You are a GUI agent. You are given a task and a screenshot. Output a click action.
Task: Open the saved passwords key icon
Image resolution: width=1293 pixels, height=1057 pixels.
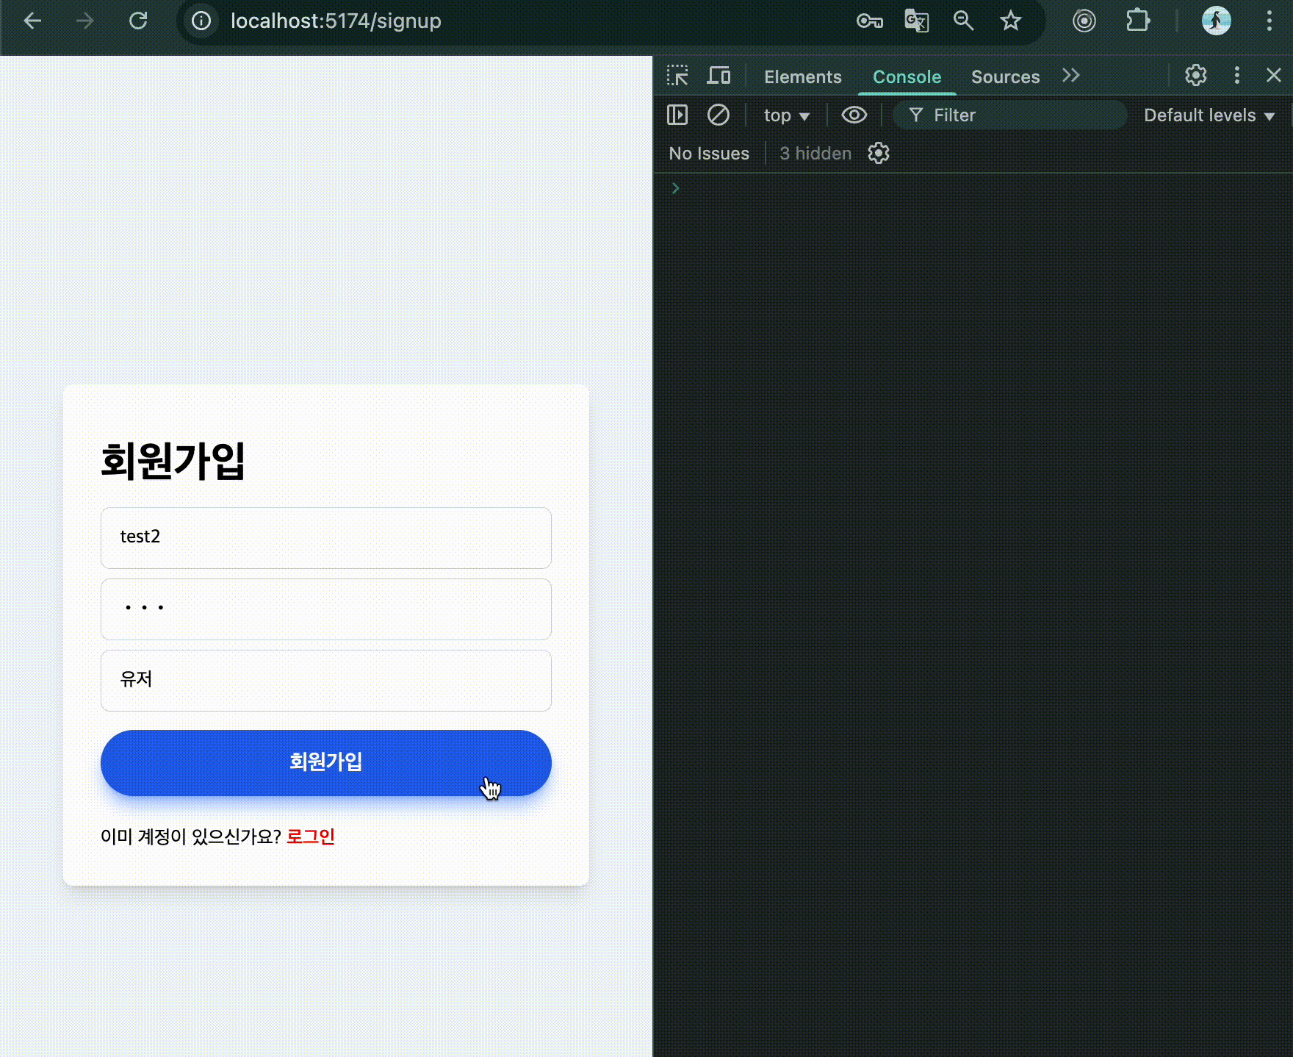point(870,21)
